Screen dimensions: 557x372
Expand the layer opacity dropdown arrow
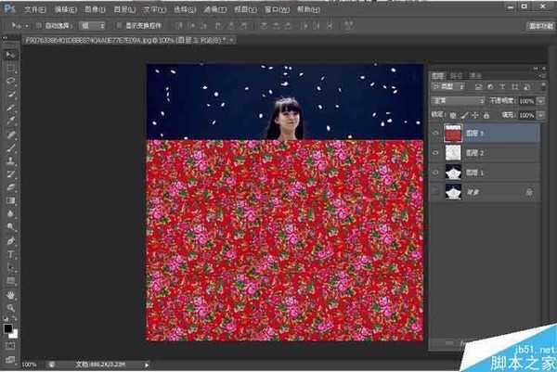(x=541, y=100)
